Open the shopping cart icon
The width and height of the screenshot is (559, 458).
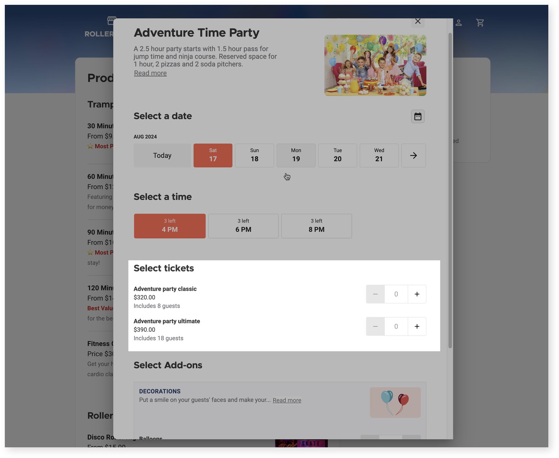click(x=480, y=23)
